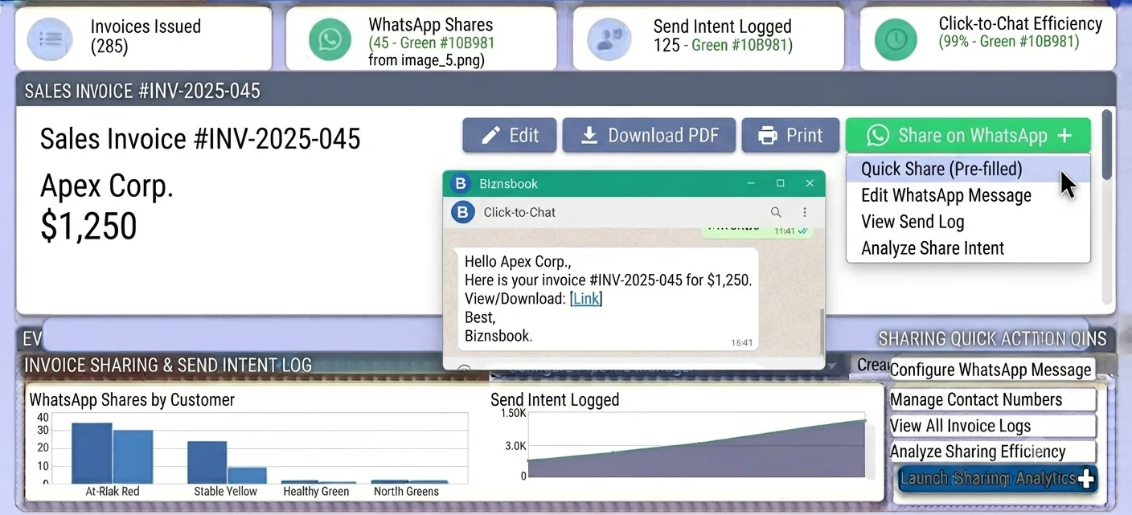This screenshot has height=515, width=1132.
Task: Click the pencil icon on Edit button
Action: [490, 135]
